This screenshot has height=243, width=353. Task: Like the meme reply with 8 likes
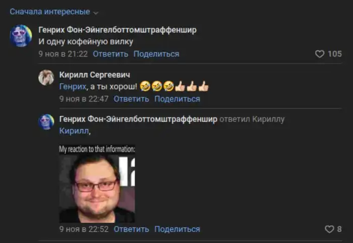[329, 229]
